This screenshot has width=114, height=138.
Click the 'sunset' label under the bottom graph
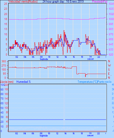(x=90, y=135)
